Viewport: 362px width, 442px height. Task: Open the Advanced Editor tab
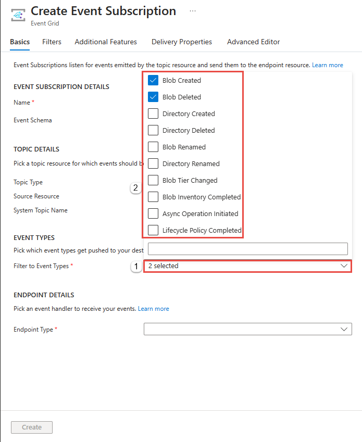tap(254, 42)
